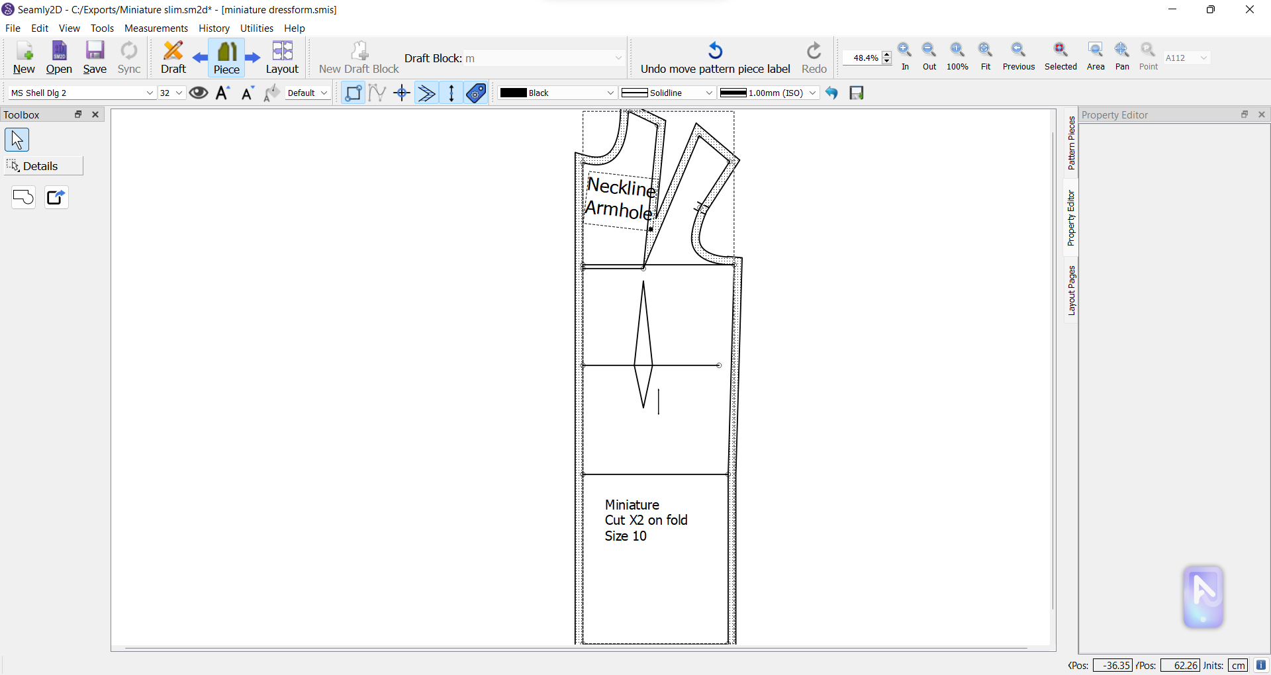The width and height of the screenshot is (1271, 675).
Task: Open the History menu
Action: tap(214, 28)
